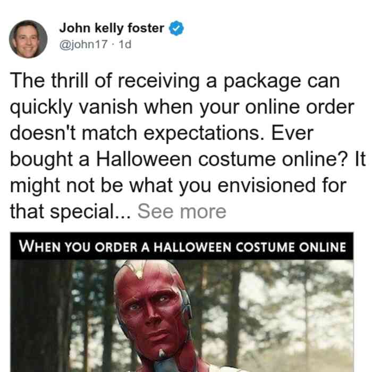Click the word ORDER in the meme caption
372x372 pixels.
(x=116, y=247)
